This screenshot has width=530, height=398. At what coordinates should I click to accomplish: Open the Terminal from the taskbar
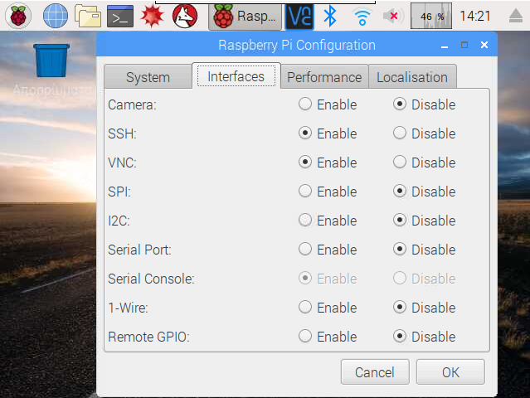[x=120, y=16]
